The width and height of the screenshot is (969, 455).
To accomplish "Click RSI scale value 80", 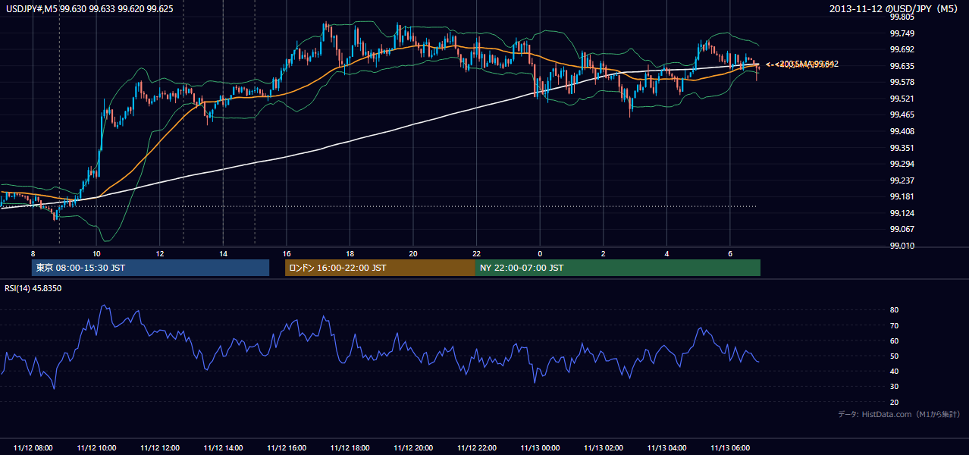I will (895, 310).
